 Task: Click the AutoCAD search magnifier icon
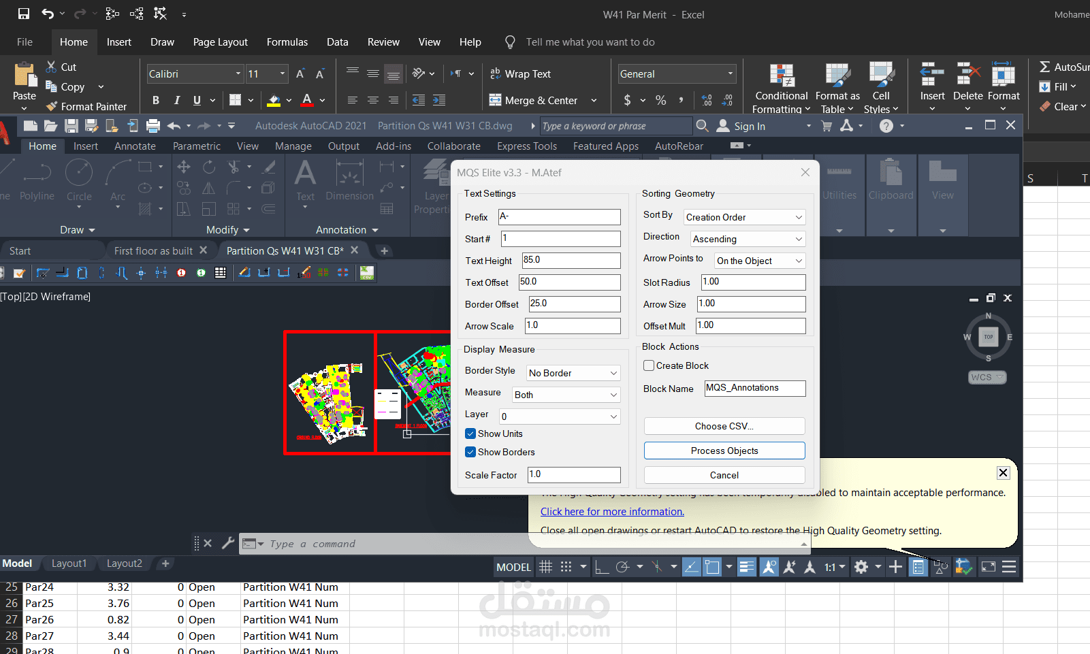point(703,126)
